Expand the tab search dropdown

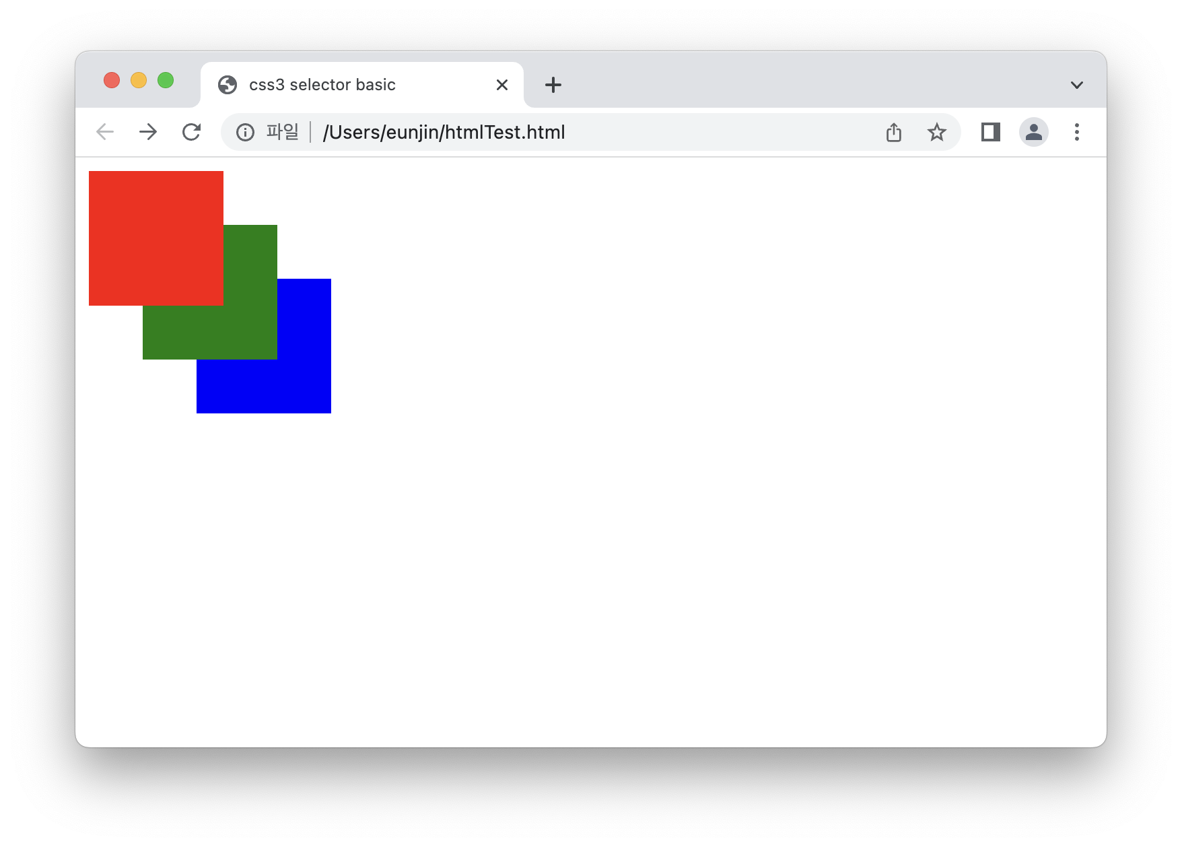click(1077, 85)
